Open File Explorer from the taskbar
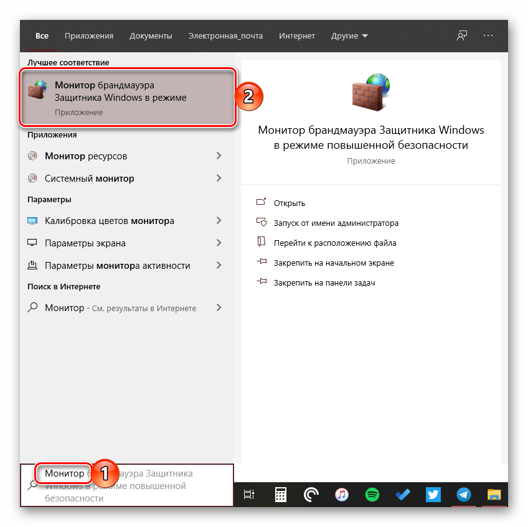This screenshot has height=527, width=528. point(494,495)
